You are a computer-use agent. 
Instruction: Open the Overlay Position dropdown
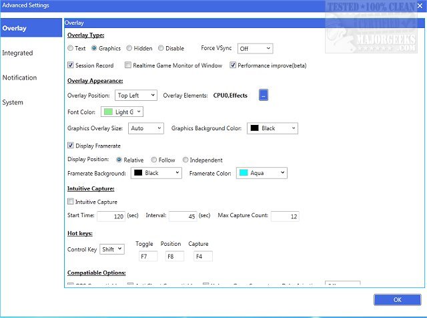point(136,95)
